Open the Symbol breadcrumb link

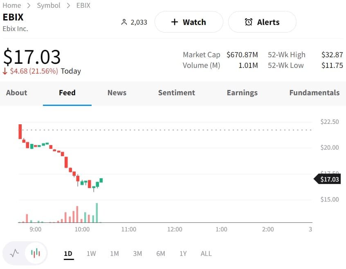coord(49,5)
